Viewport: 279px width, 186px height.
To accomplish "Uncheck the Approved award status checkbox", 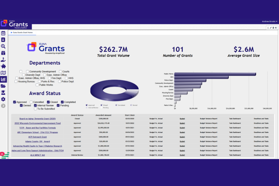I will tap(15, 102).
